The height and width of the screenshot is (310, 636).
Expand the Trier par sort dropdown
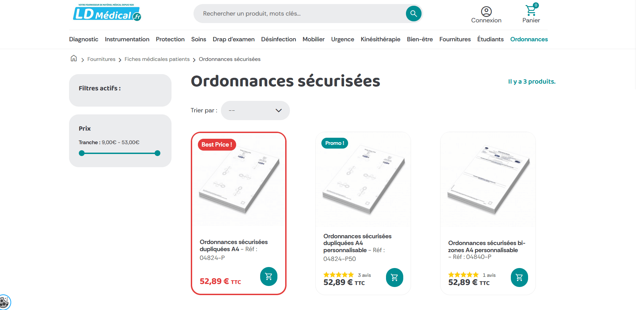[x=255, y=110]
